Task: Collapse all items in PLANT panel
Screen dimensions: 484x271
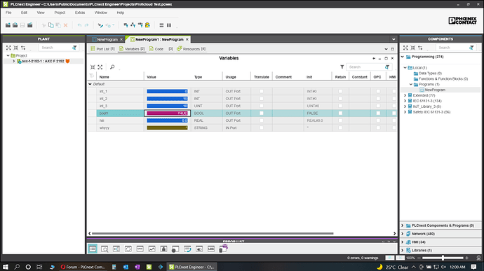Action: coord(15,48)
